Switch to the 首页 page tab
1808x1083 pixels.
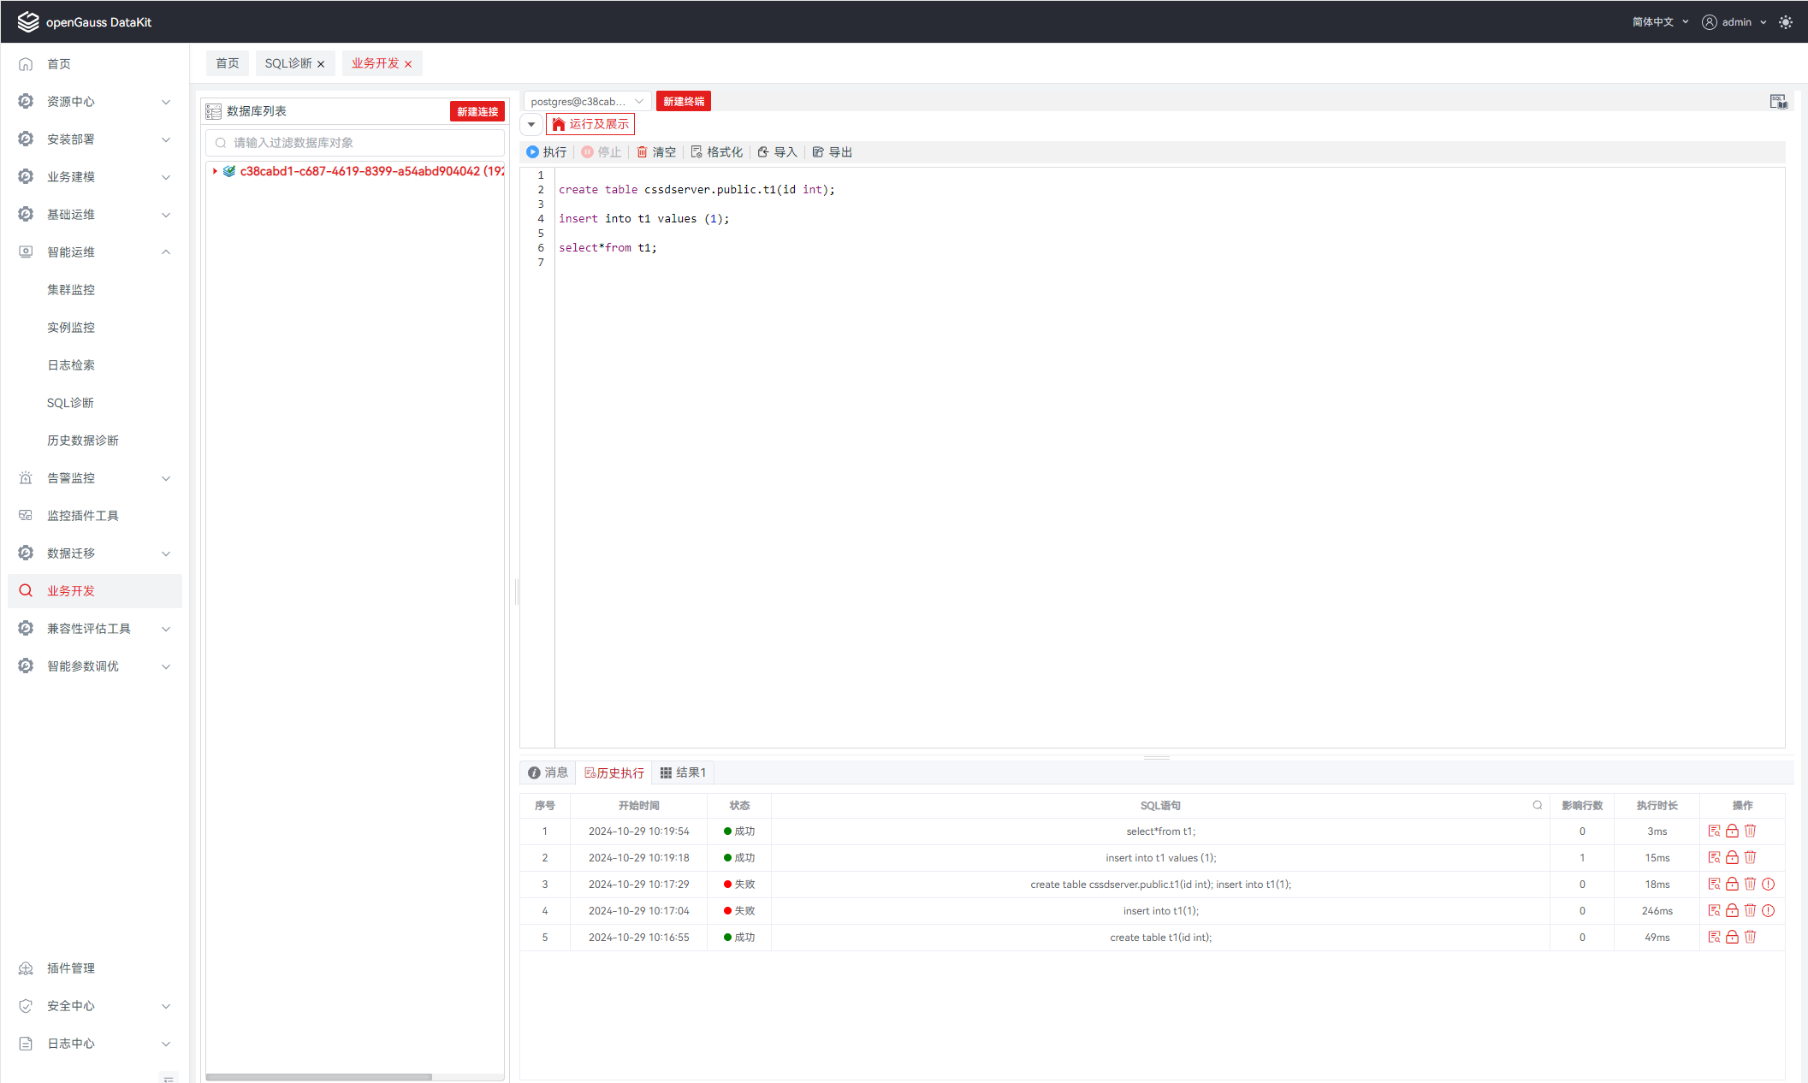[x=228, y=63]
